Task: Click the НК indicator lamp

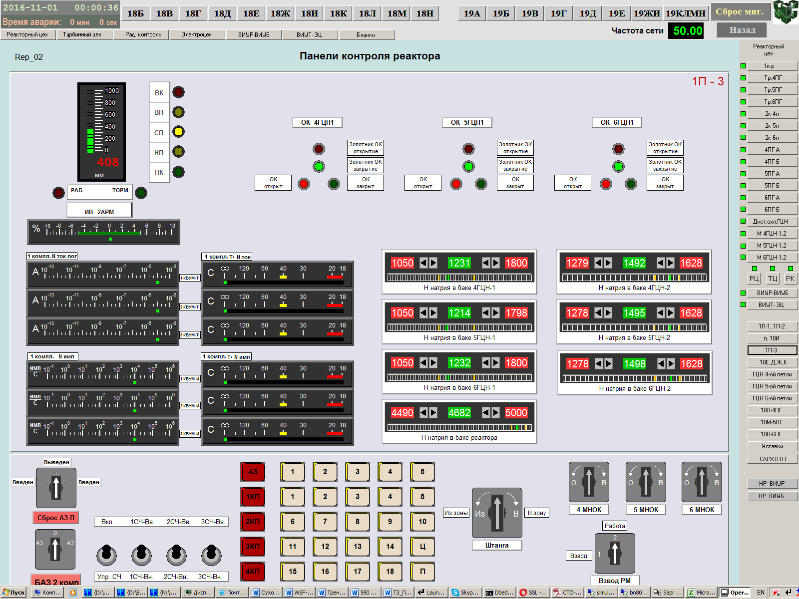Action: click(x=178, y=172)
